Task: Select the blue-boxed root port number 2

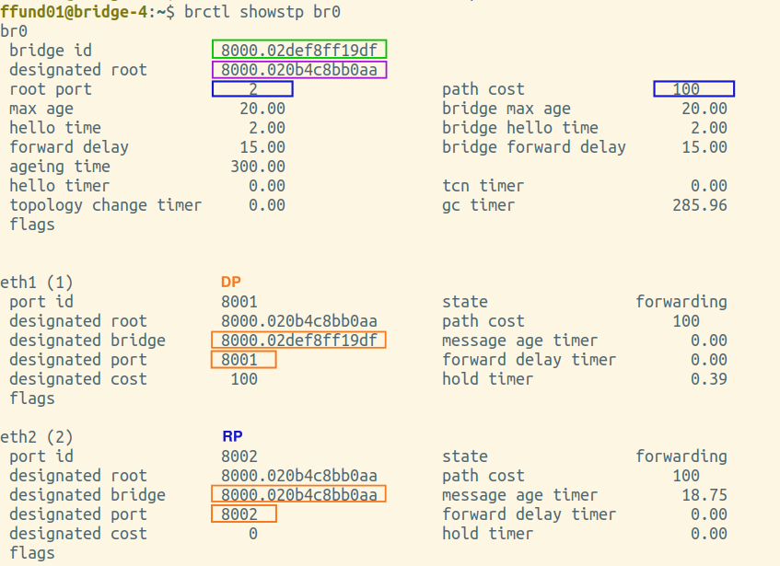Action: point(252,89)
